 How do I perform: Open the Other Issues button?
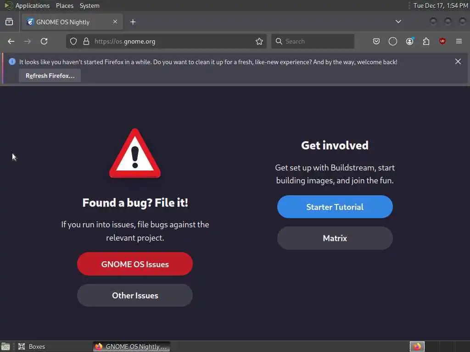[135, 296]
